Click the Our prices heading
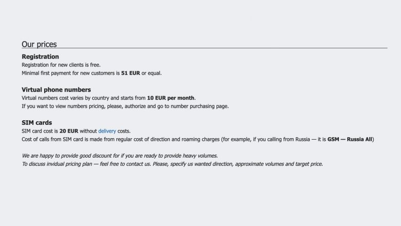This screenshot has height=226, width=401. (x=39, y=44)
